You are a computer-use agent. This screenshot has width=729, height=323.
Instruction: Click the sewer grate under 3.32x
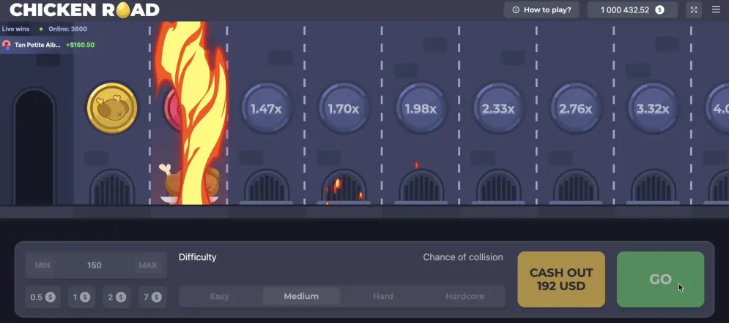tap(653, 186)
